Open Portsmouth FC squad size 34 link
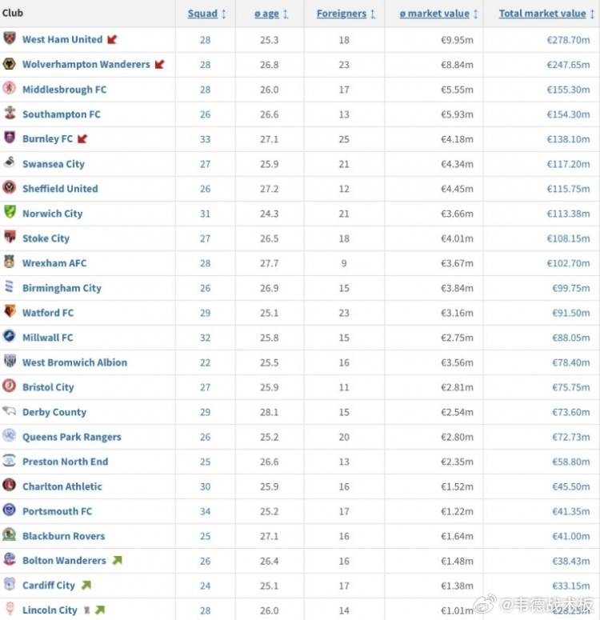 [205, 511]
